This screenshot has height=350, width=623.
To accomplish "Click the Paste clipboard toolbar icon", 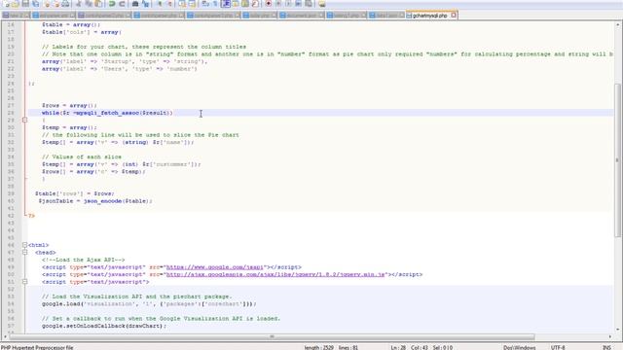I will (x=98, y=4).
